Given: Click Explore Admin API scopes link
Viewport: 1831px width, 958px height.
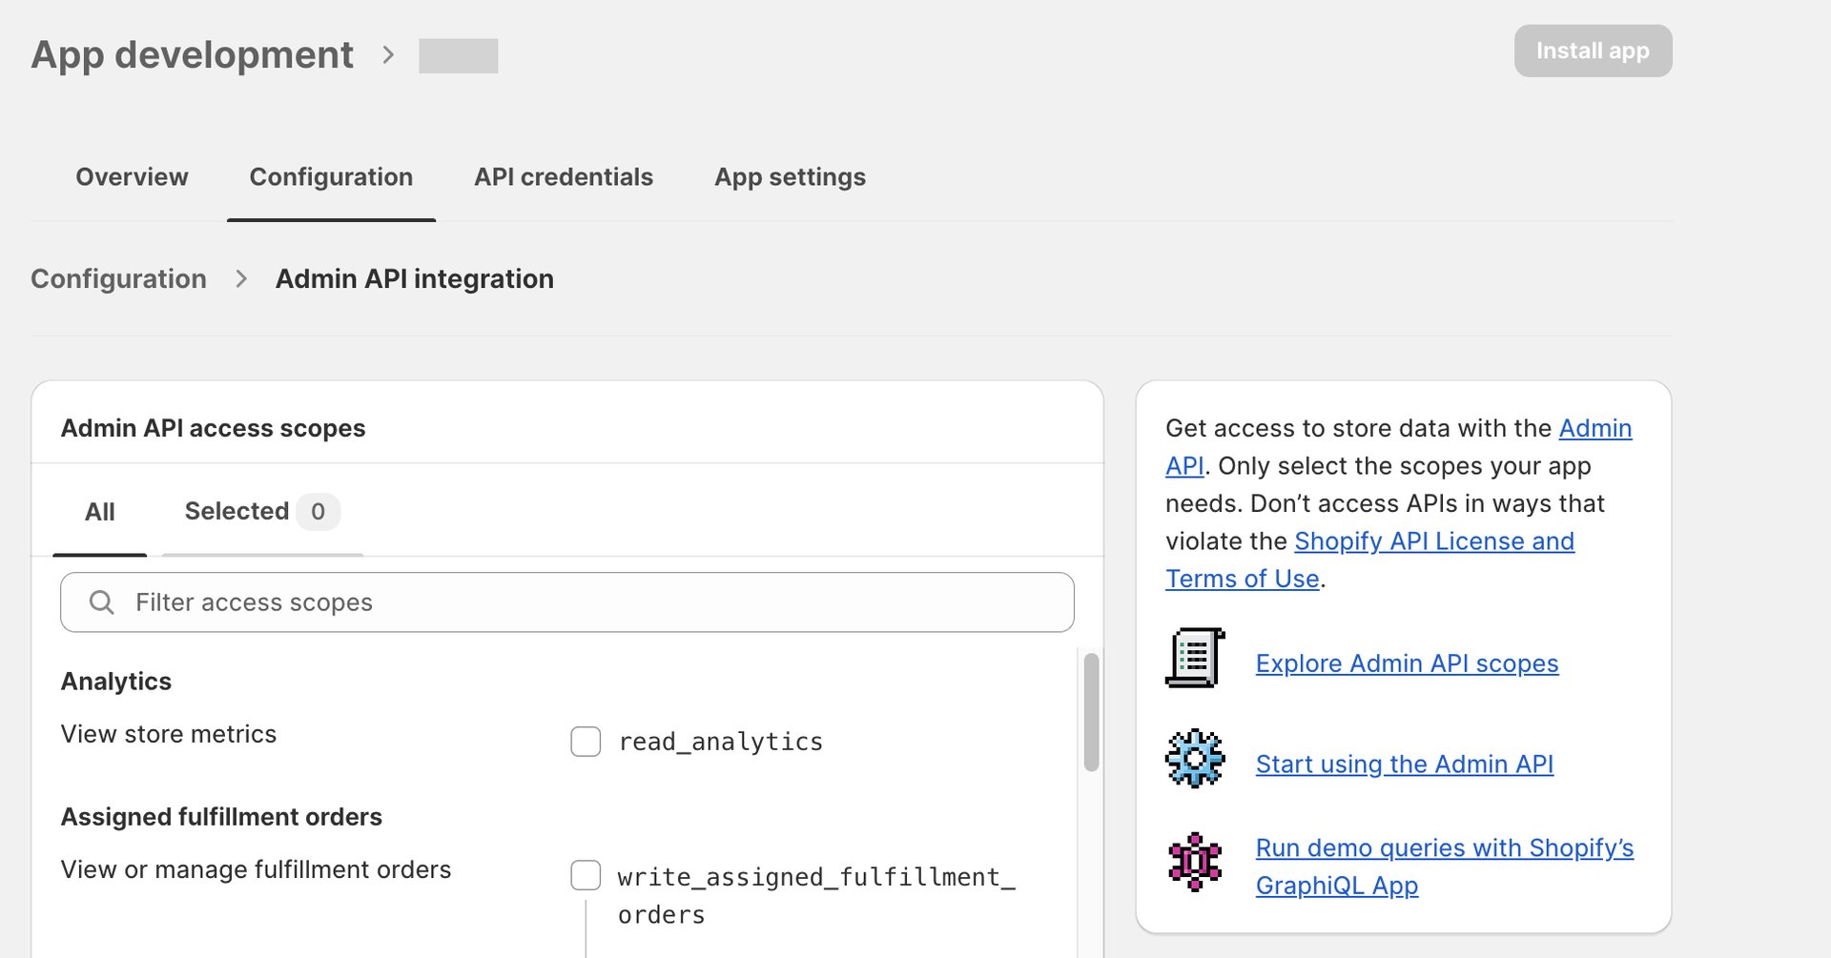Looking at the screenshot, I should (x=1407, y=663).
